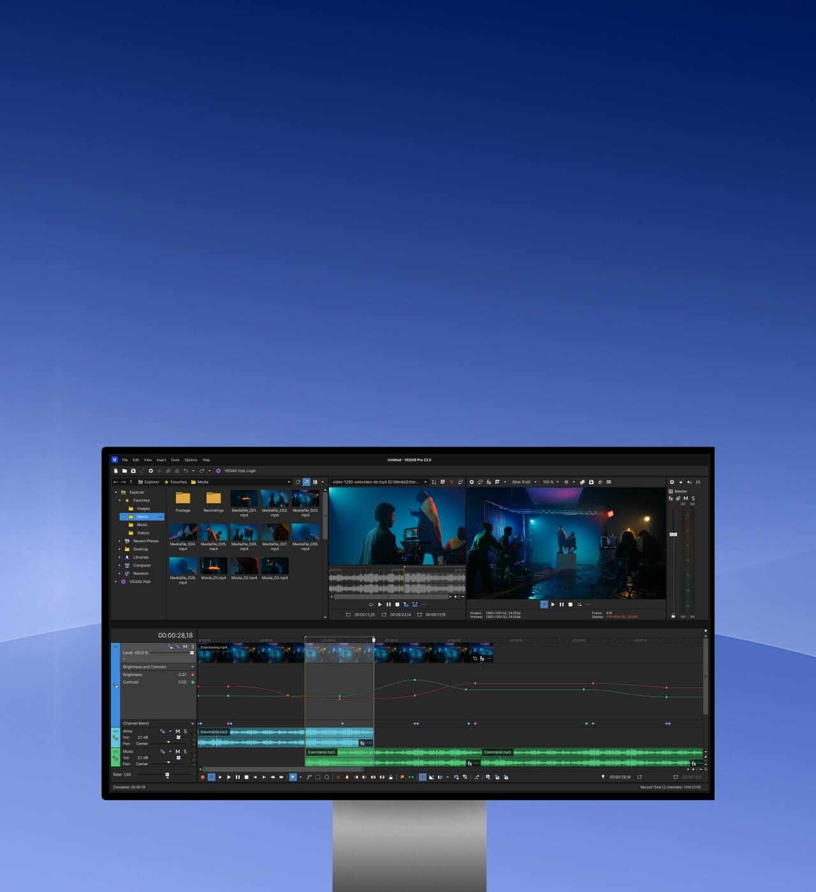Open the Insert menu
This screenshot has width=816, height=892.
tap(161, 460)
